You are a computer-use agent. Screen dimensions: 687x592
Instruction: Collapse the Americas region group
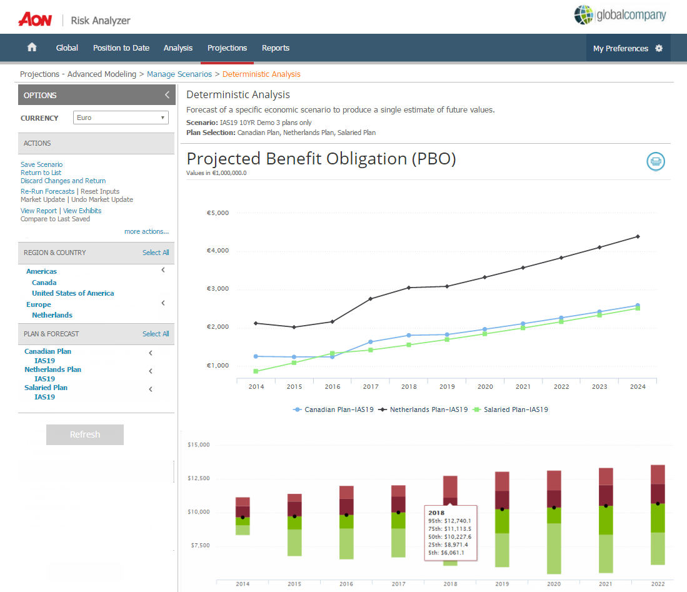click(x=163, y=271)
